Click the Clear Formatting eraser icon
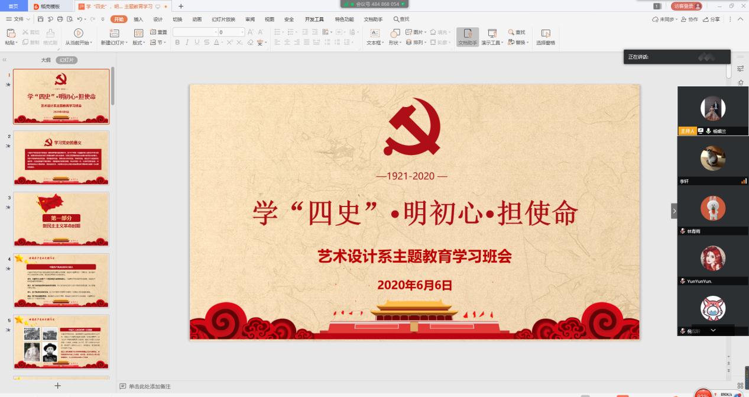Image resolution: width=749 pixels, height=397 pixels. 250,43
